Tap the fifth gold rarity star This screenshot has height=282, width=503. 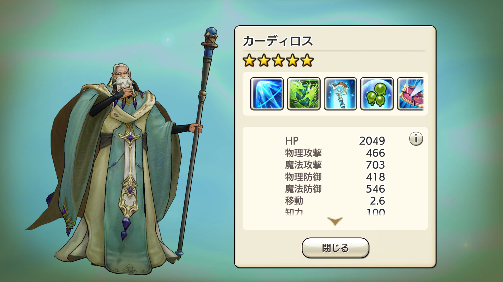tap(307, 61)
